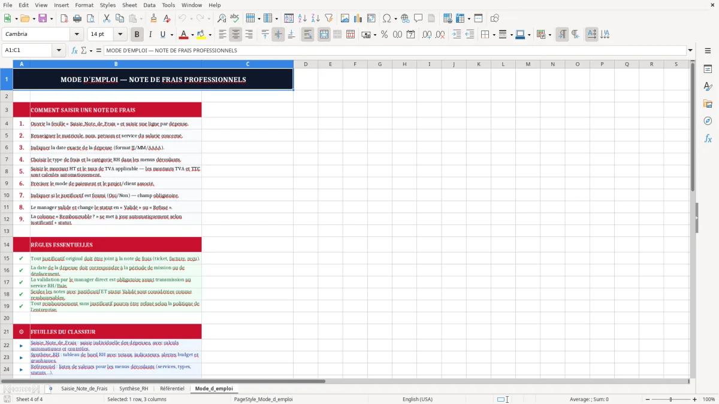Toggle Bold formatting
Viewport: 719px width, 404px height.
tap(137, 35)
